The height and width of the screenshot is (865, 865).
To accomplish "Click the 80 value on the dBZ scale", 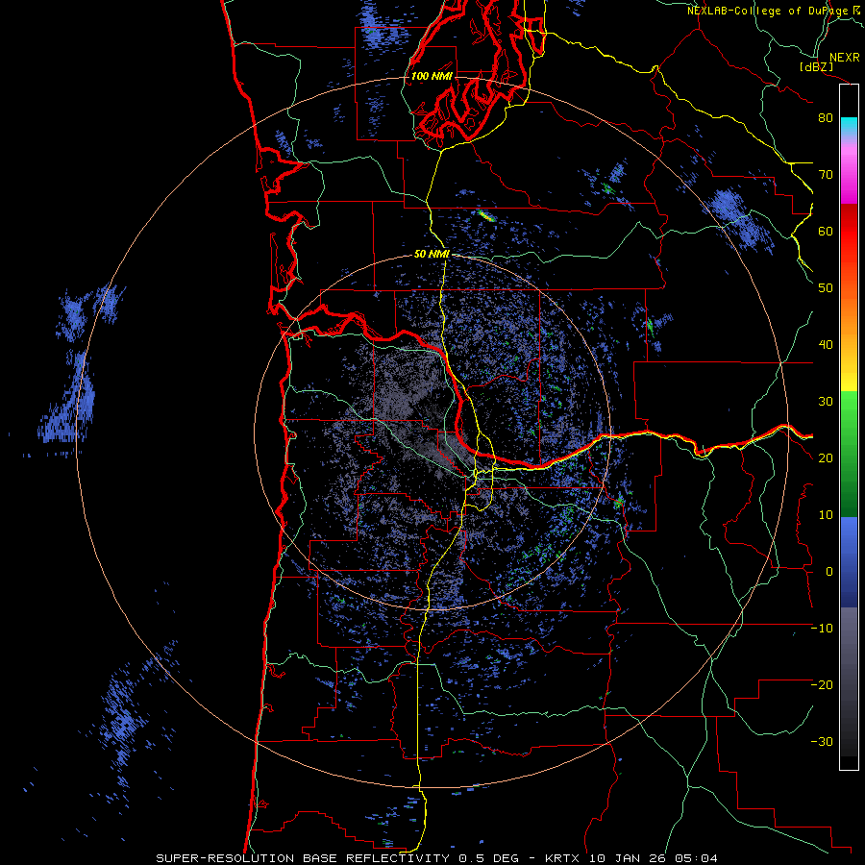I will (x=826, y=117).
